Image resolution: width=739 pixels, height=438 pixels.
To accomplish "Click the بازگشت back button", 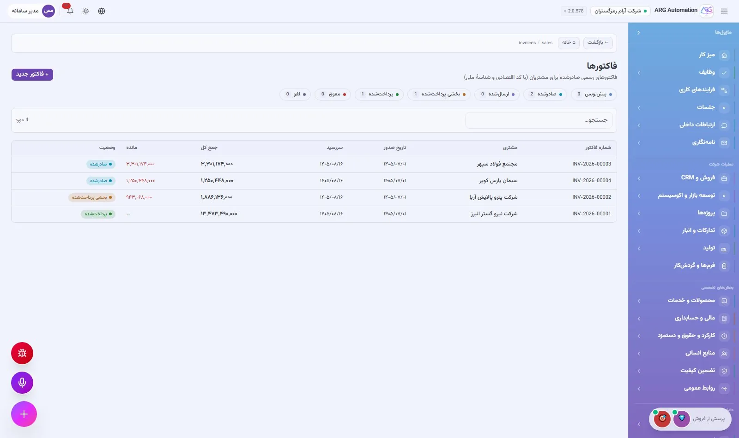I will [598, 42].
